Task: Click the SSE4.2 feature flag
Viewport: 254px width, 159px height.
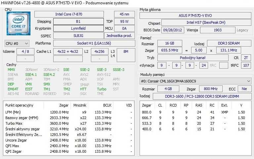Action: coord(49,75)
